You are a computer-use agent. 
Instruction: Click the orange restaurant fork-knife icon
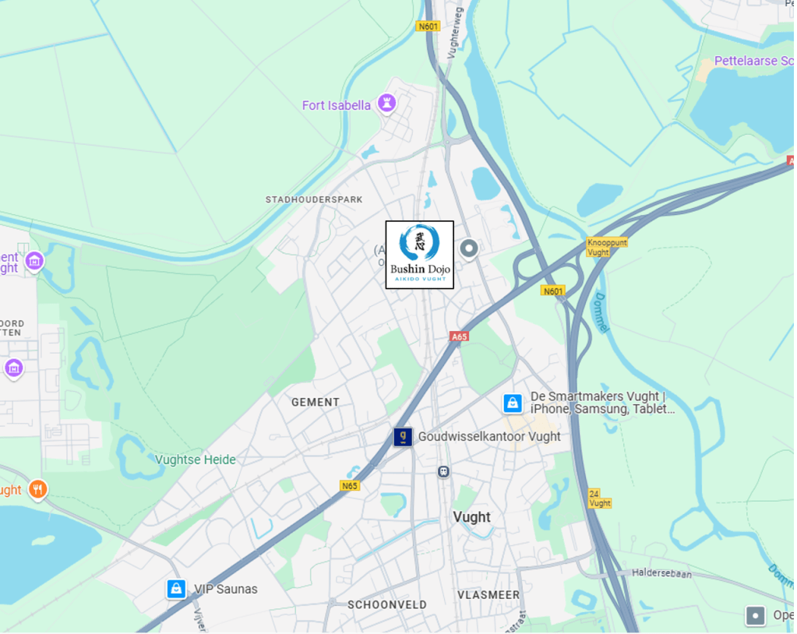[x=37, y=490]
